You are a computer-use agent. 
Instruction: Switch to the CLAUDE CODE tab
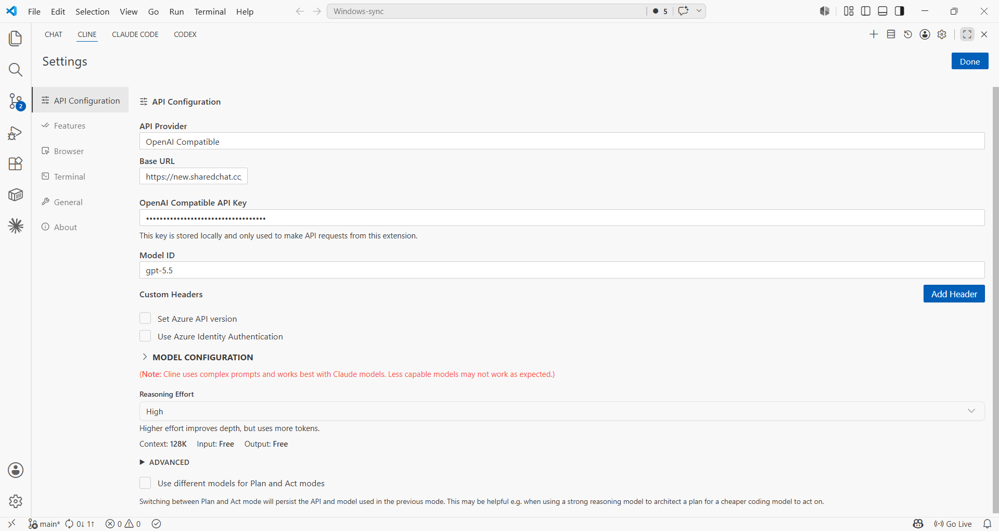[135, 34]
